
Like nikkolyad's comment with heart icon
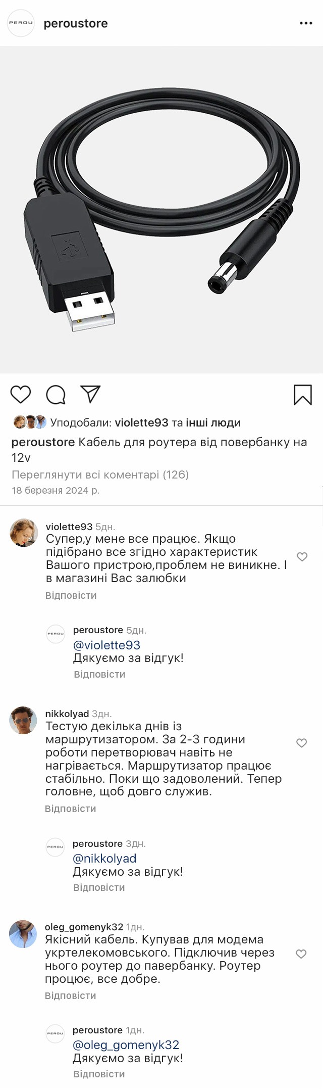(301, 743)
